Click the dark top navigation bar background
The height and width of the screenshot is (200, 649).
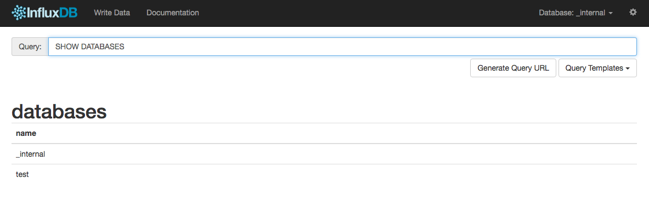click(364, 13)
